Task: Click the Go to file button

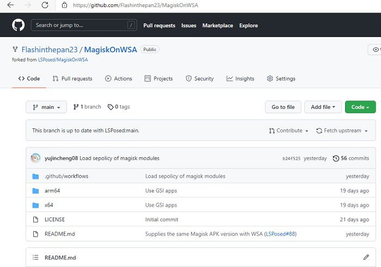Action: tap(283, 107)
